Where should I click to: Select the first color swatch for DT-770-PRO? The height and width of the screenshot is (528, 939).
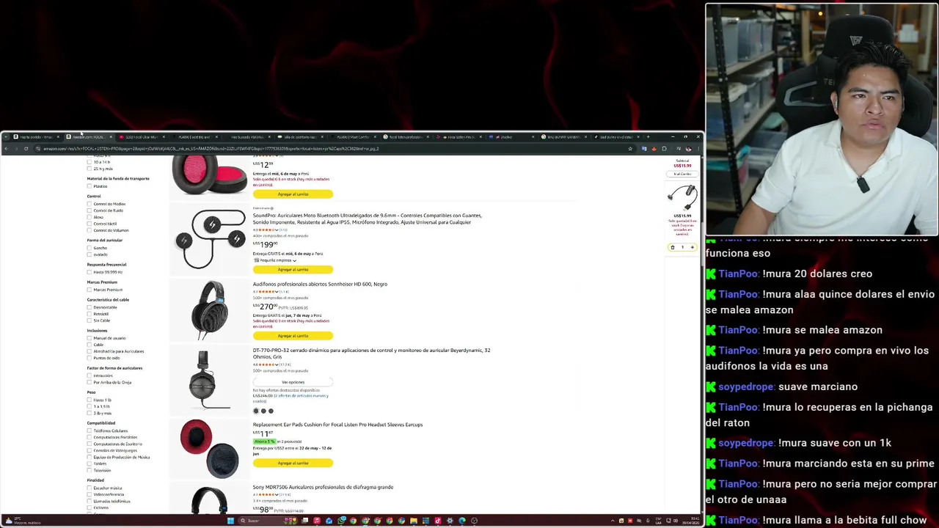point(256,411)
